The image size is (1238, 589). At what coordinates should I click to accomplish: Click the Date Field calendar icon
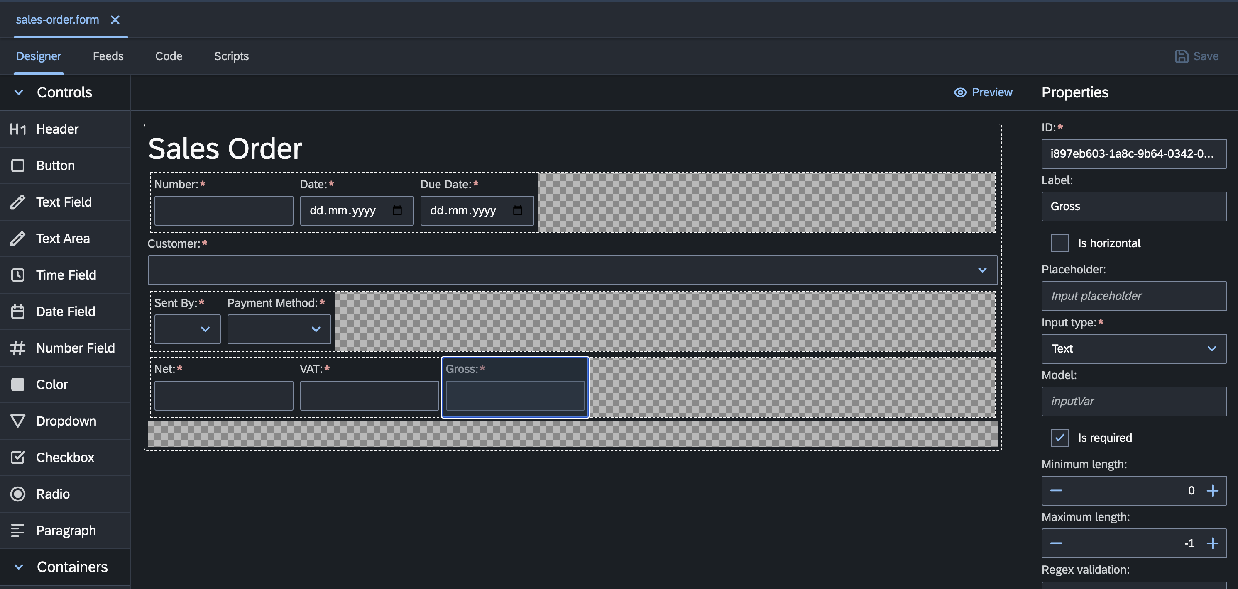tap(18, 312)
